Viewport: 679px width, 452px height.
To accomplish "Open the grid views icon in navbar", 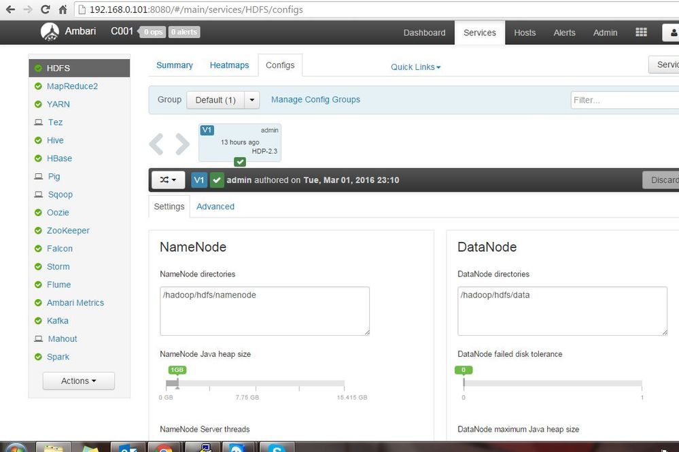I will pos(641,33).
